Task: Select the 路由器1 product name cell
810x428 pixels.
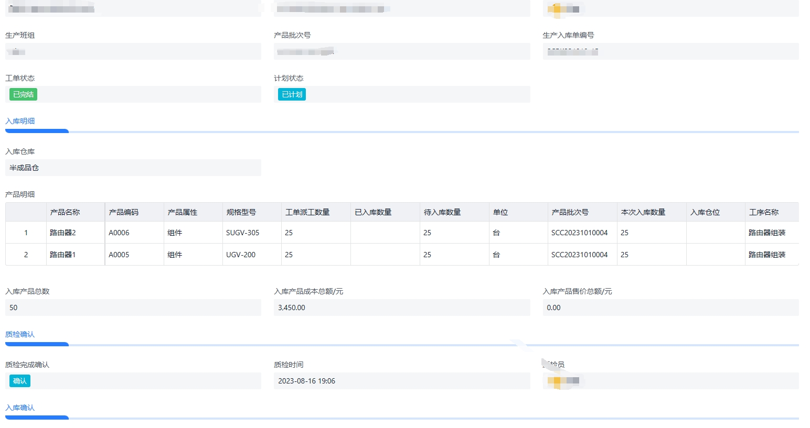Action: click(63, 255)
